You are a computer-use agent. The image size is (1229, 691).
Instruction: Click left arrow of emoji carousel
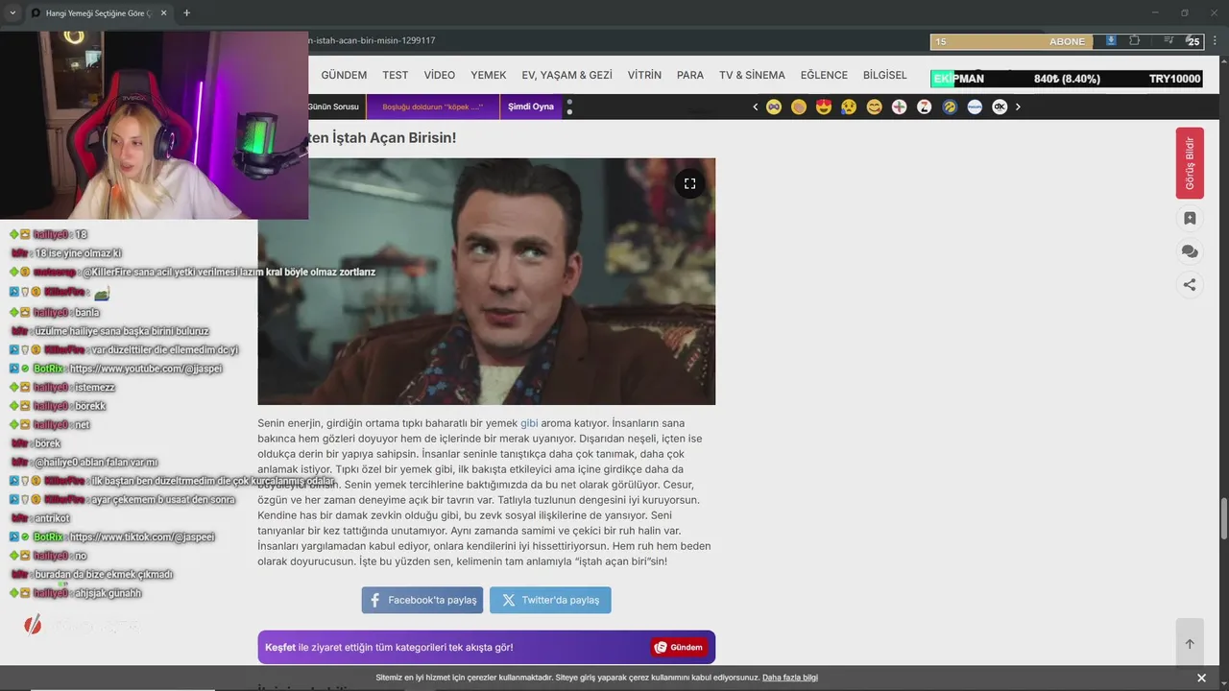pyautogui.click(x=756, y=107)
